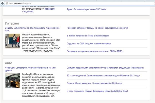
Task: Open General Motors 15 новых моделей link
Action: tap(94, 83)
